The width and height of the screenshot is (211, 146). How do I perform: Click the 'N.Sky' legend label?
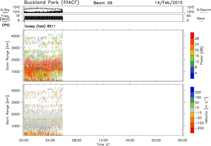(x=5, y=10)
